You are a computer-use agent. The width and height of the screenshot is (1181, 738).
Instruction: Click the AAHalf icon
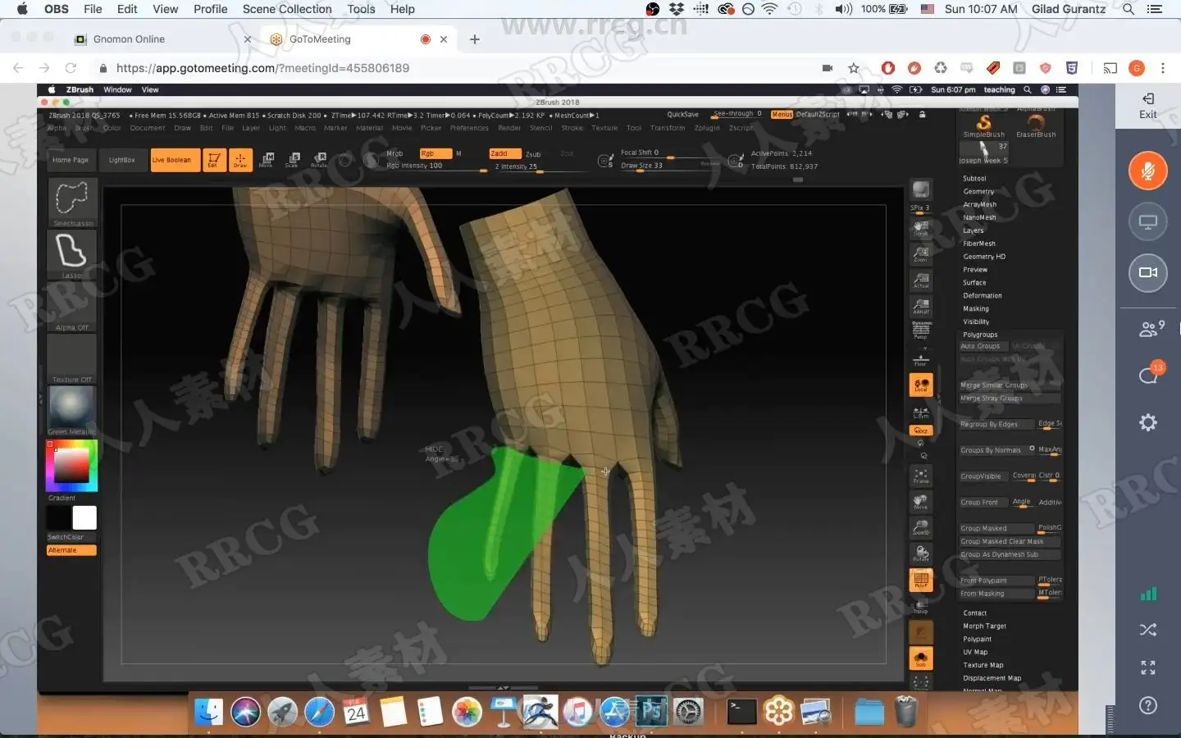921,307
